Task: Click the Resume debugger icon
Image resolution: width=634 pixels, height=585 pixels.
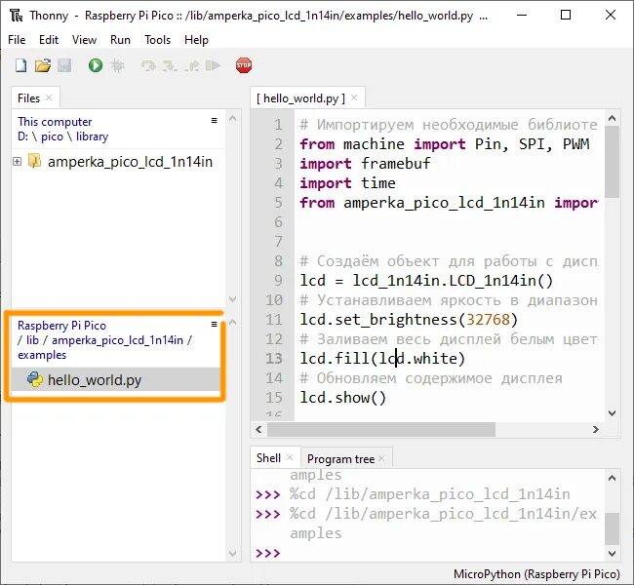Action: tap(213, 65)
